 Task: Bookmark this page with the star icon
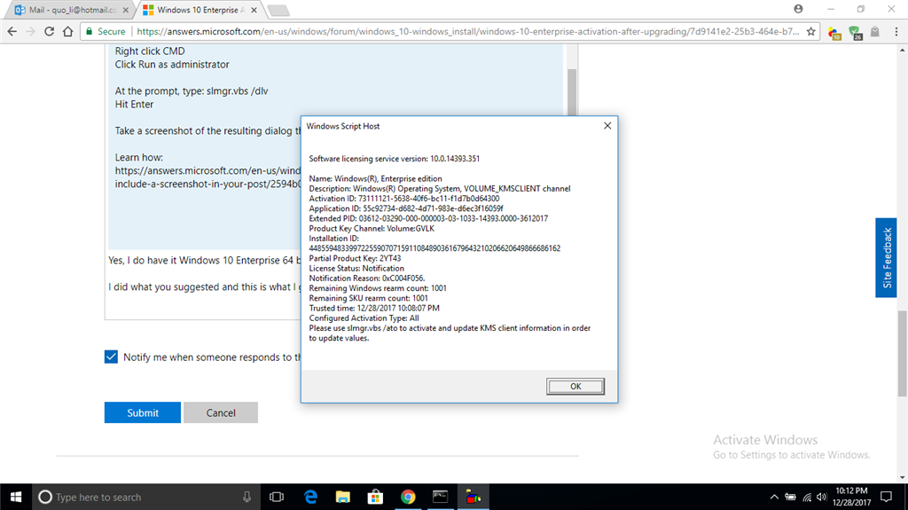coord(810,31)
